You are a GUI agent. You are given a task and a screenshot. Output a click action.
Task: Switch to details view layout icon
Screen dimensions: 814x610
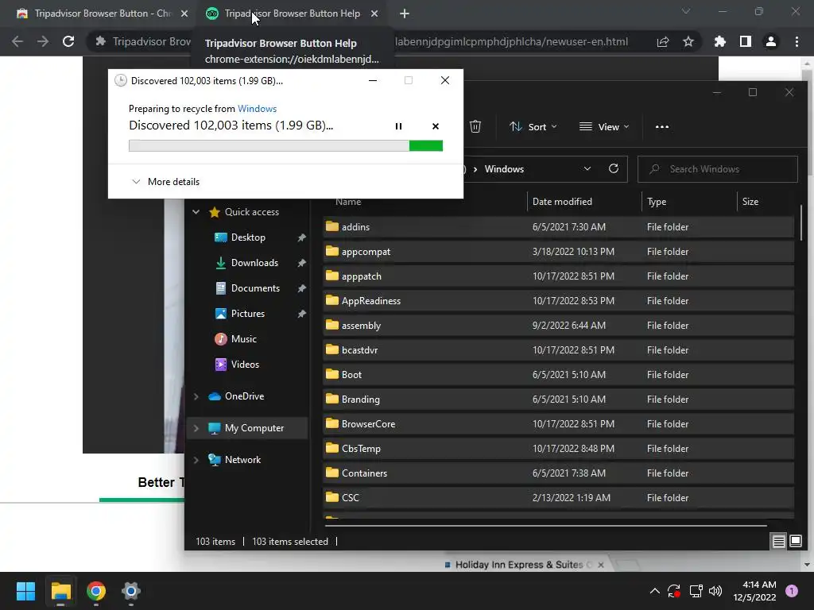pos(778,542)
